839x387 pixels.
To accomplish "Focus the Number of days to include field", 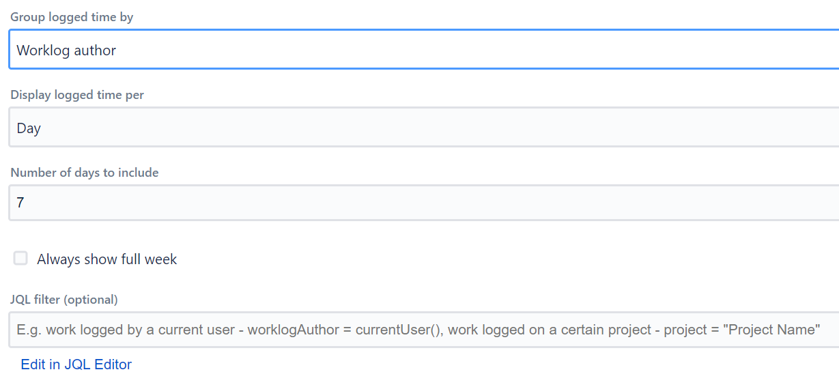I will tap(423, 203).
